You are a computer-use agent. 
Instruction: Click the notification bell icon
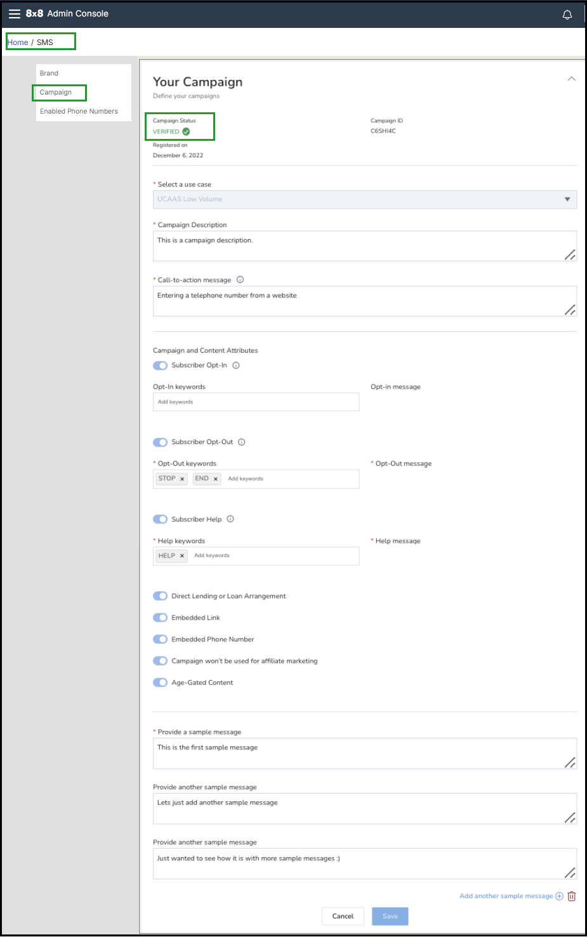[x=567, y=15]
